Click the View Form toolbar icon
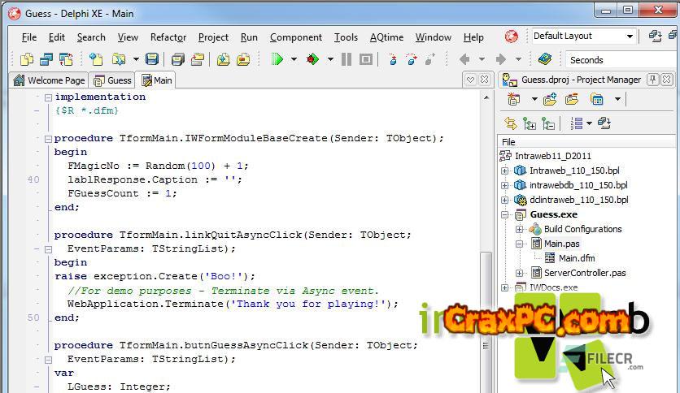 (46, 59)
